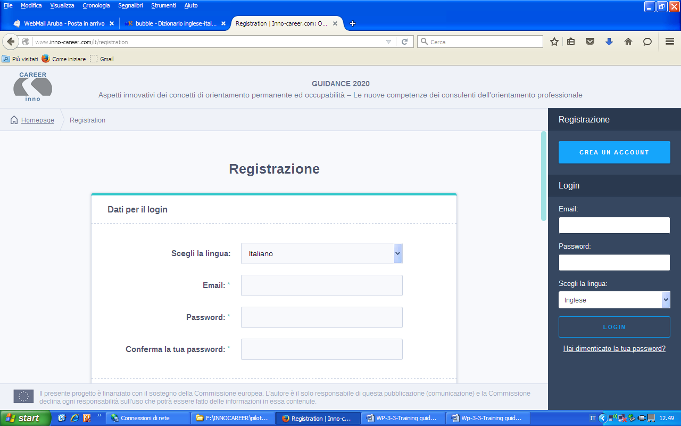The width and height of the screenshot is (681, 426).
Task: Show bookmarks list icon in toolbar
Action: click(x=571, y=42)
